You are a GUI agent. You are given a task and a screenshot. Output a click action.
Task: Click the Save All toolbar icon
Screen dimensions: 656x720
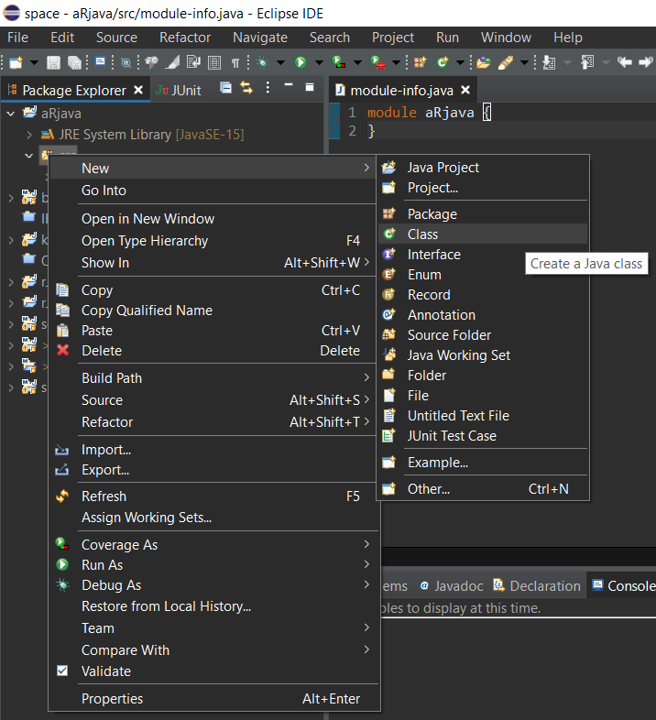click(x=74, y=62)
